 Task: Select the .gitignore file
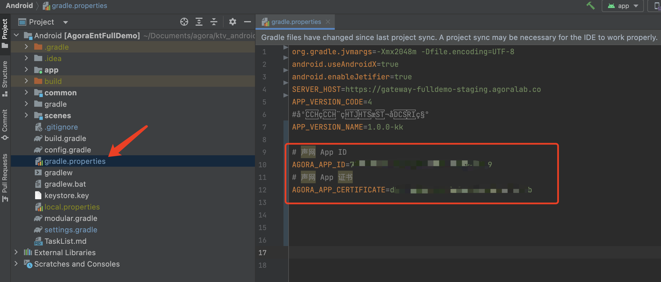[x=61, y=127]
